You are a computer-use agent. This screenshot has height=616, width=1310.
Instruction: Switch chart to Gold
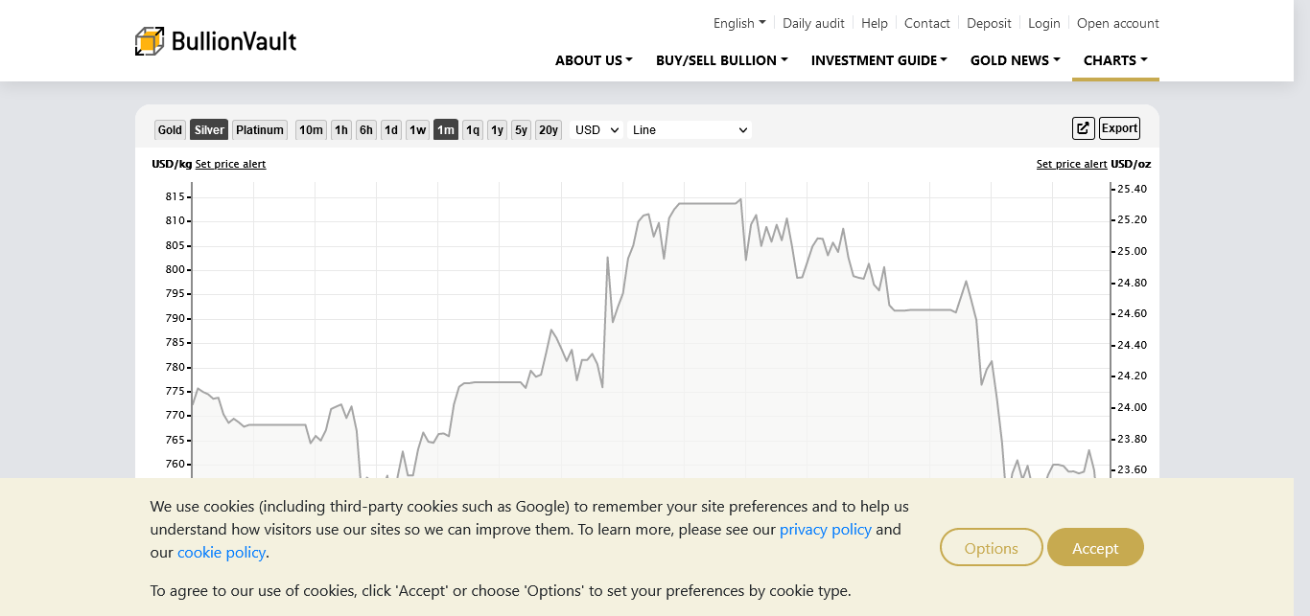tap(170, 130)
